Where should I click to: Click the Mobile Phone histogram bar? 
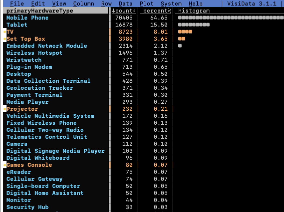coord(231,18)
